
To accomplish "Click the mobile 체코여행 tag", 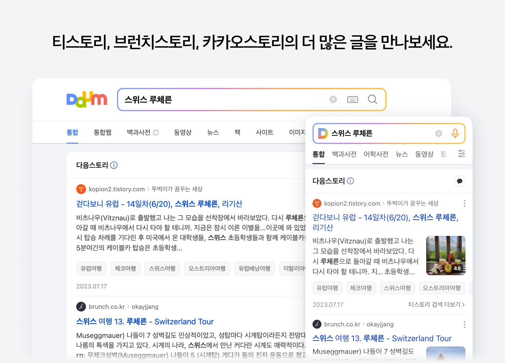I will (361, 288).
